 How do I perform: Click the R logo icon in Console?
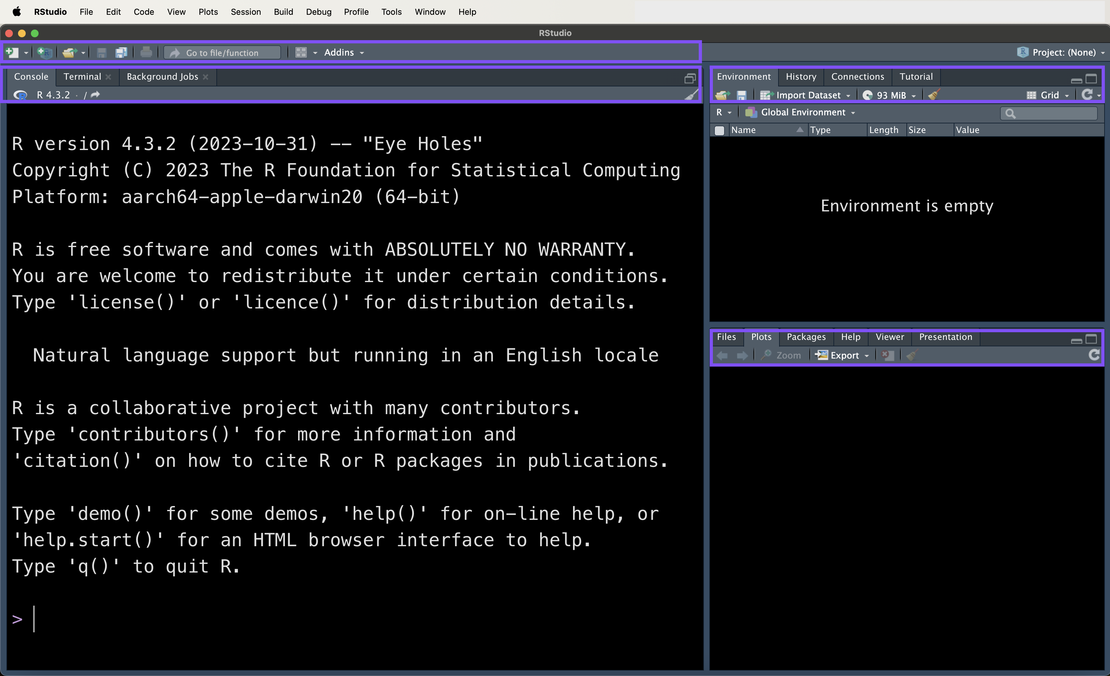coord(20,95)
